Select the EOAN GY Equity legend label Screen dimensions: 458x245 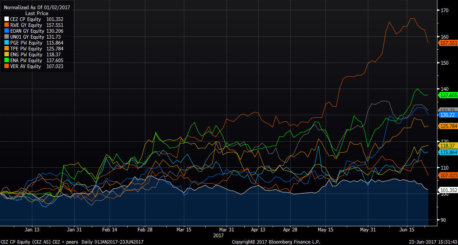click(x=27, y=31)
